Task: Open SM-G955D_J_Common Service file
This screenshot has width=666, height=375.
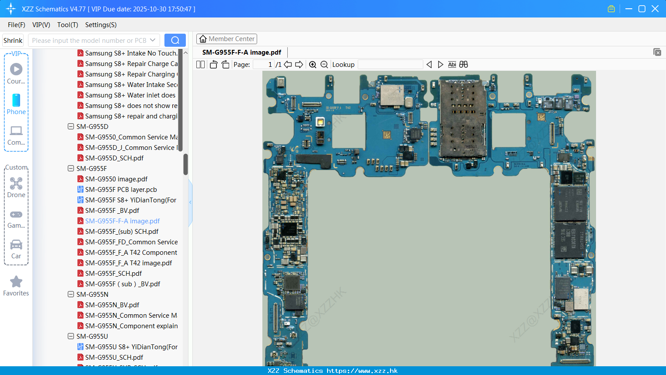Action: tap(131, 147)
